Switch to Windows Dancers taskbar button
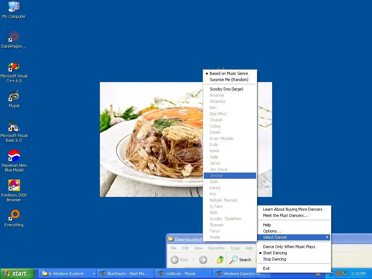Screen dimensions: 372x279 (241, 274)
